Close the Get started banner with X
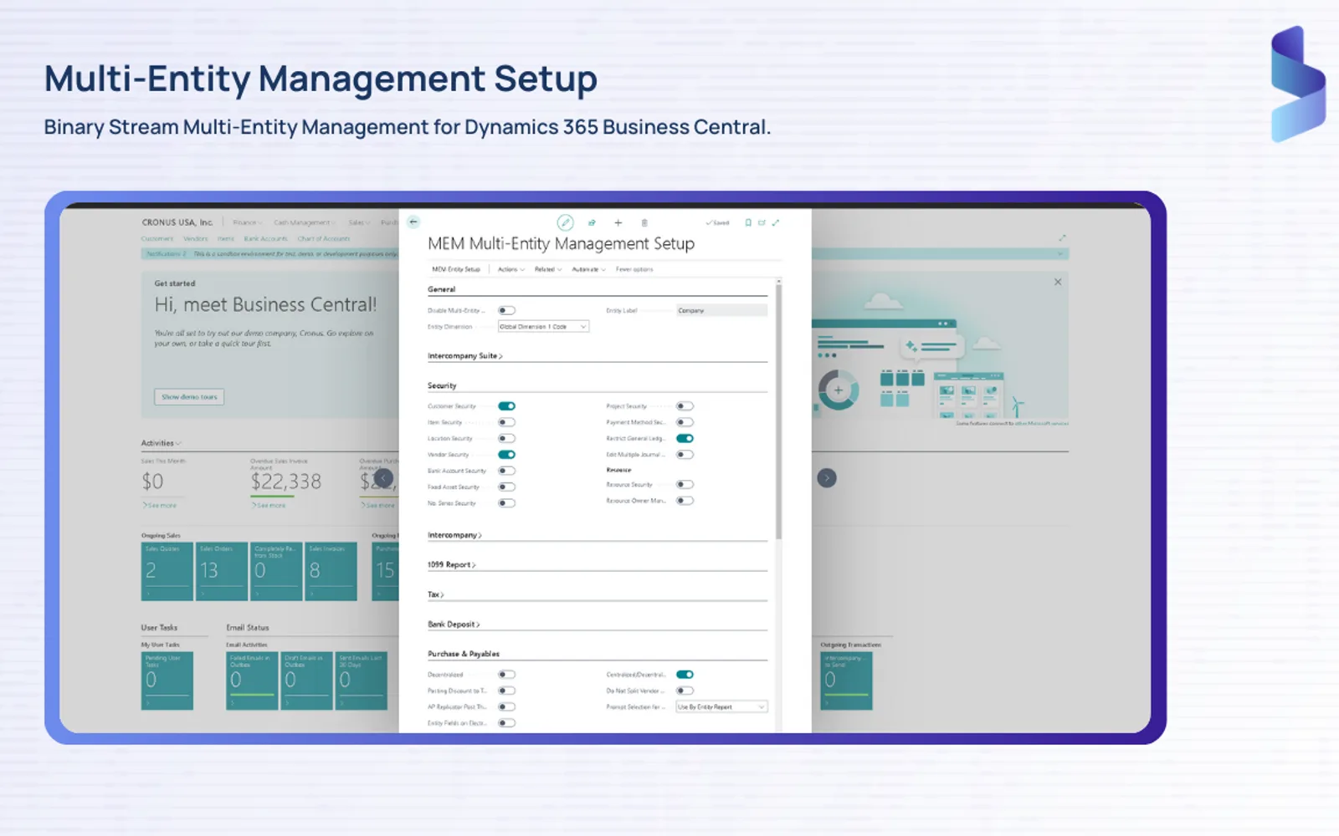 tap(1058, 283)
